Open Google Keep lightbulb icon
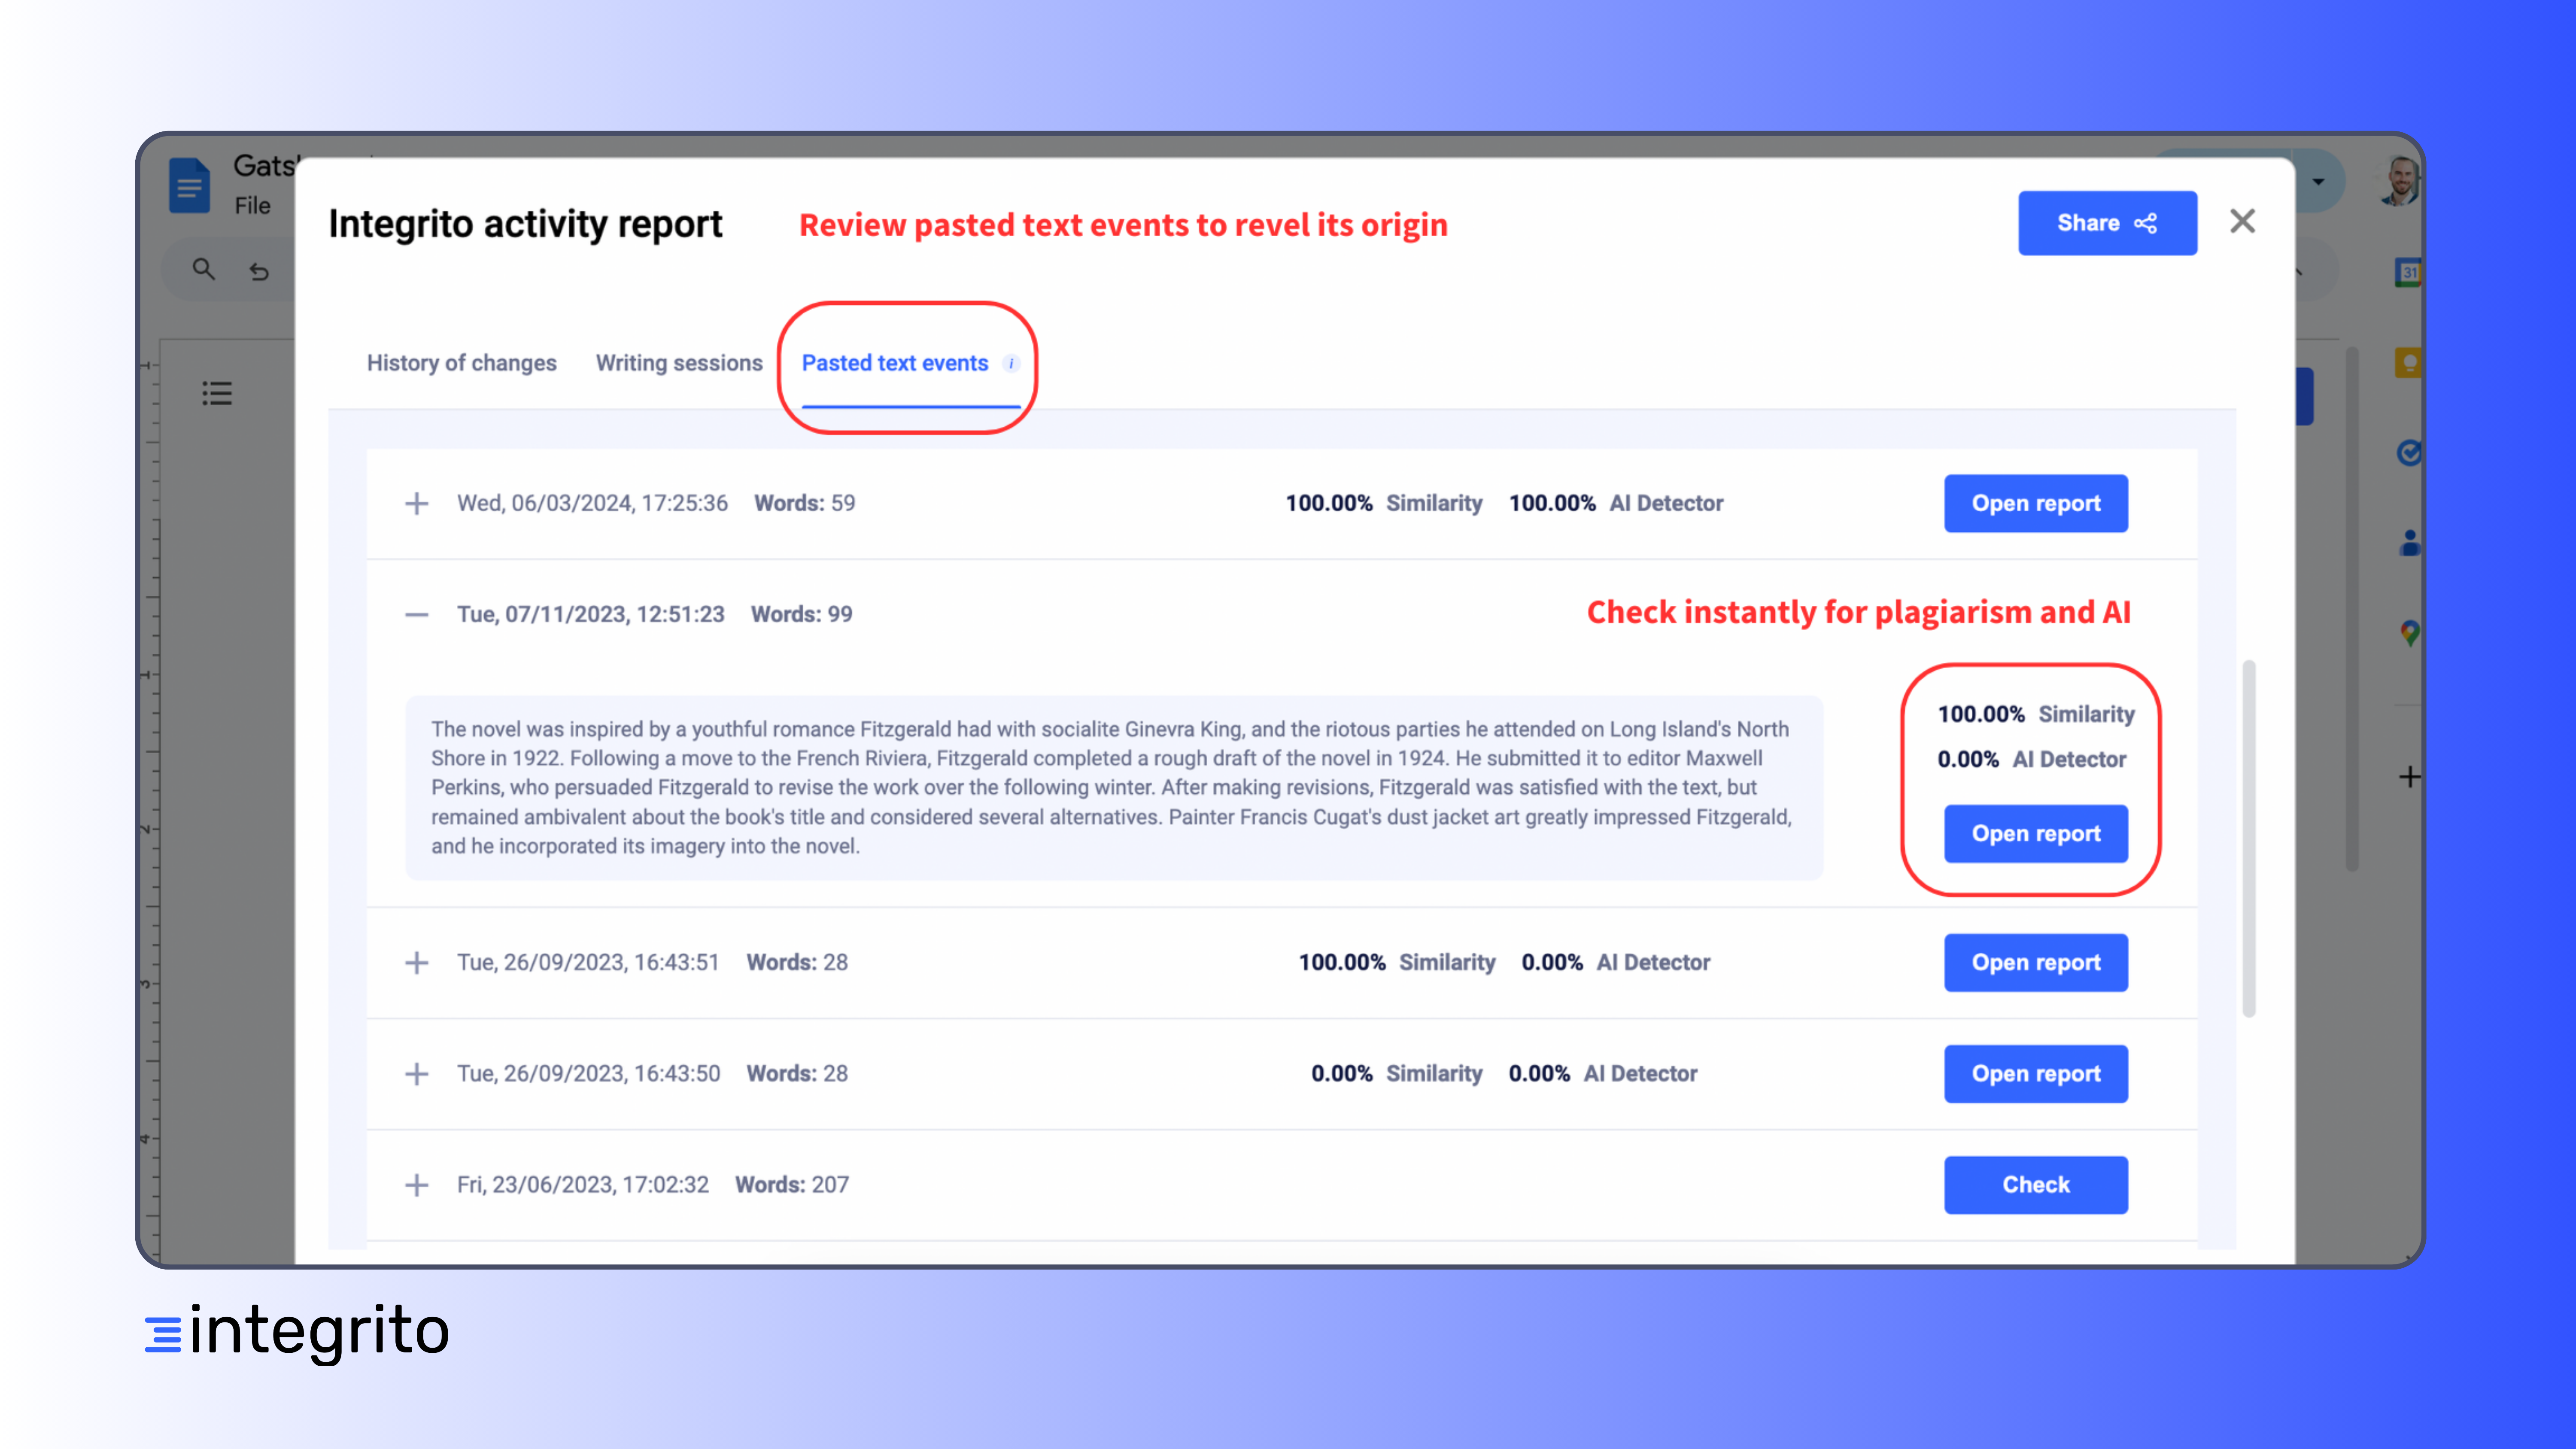 pyautogui.click(x=2409, y=362)
